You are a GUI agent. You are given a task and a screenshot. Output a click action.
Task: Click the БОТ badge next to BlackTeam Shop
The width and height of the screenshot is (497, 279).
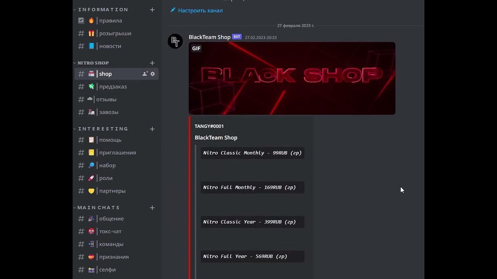click(237, 37)
